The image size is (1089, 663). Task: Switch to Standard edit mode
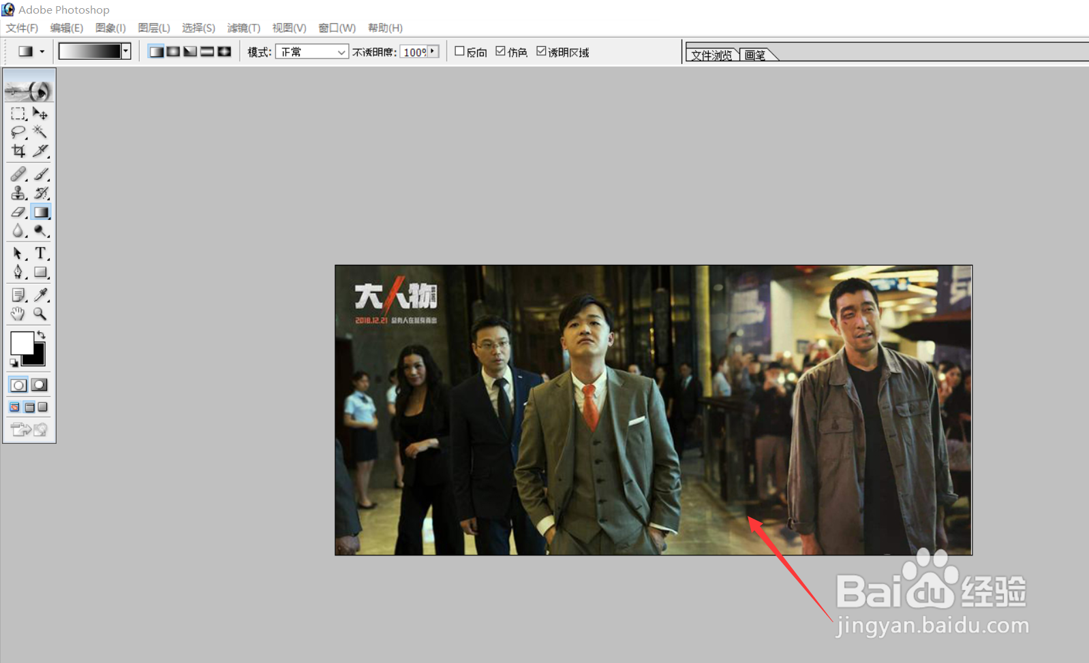click(x=18, y=385)
